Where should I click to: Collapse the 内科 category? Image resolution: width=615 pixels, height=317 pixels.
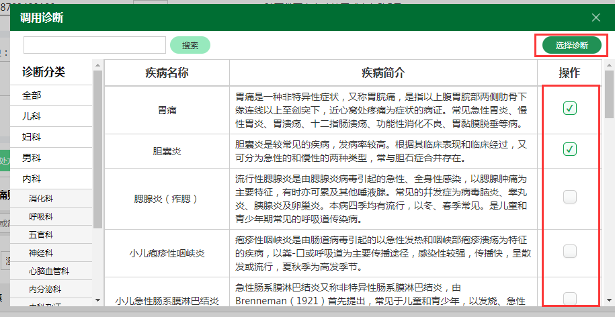tap(32, 179)
